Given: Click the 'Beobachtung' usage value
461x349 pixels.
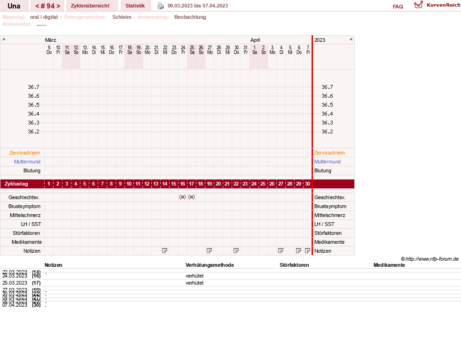Looking at the screenshot, I should (190, 17).
